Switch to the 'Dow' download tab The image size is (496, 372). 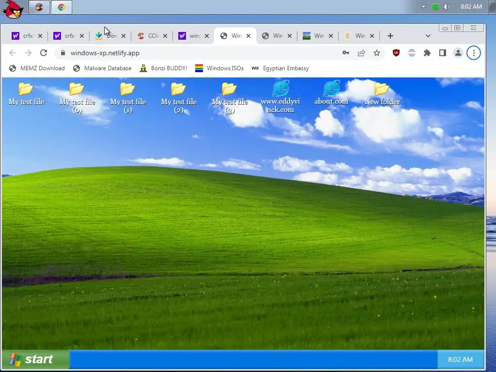pyautogui.click(x=106, y=36)
